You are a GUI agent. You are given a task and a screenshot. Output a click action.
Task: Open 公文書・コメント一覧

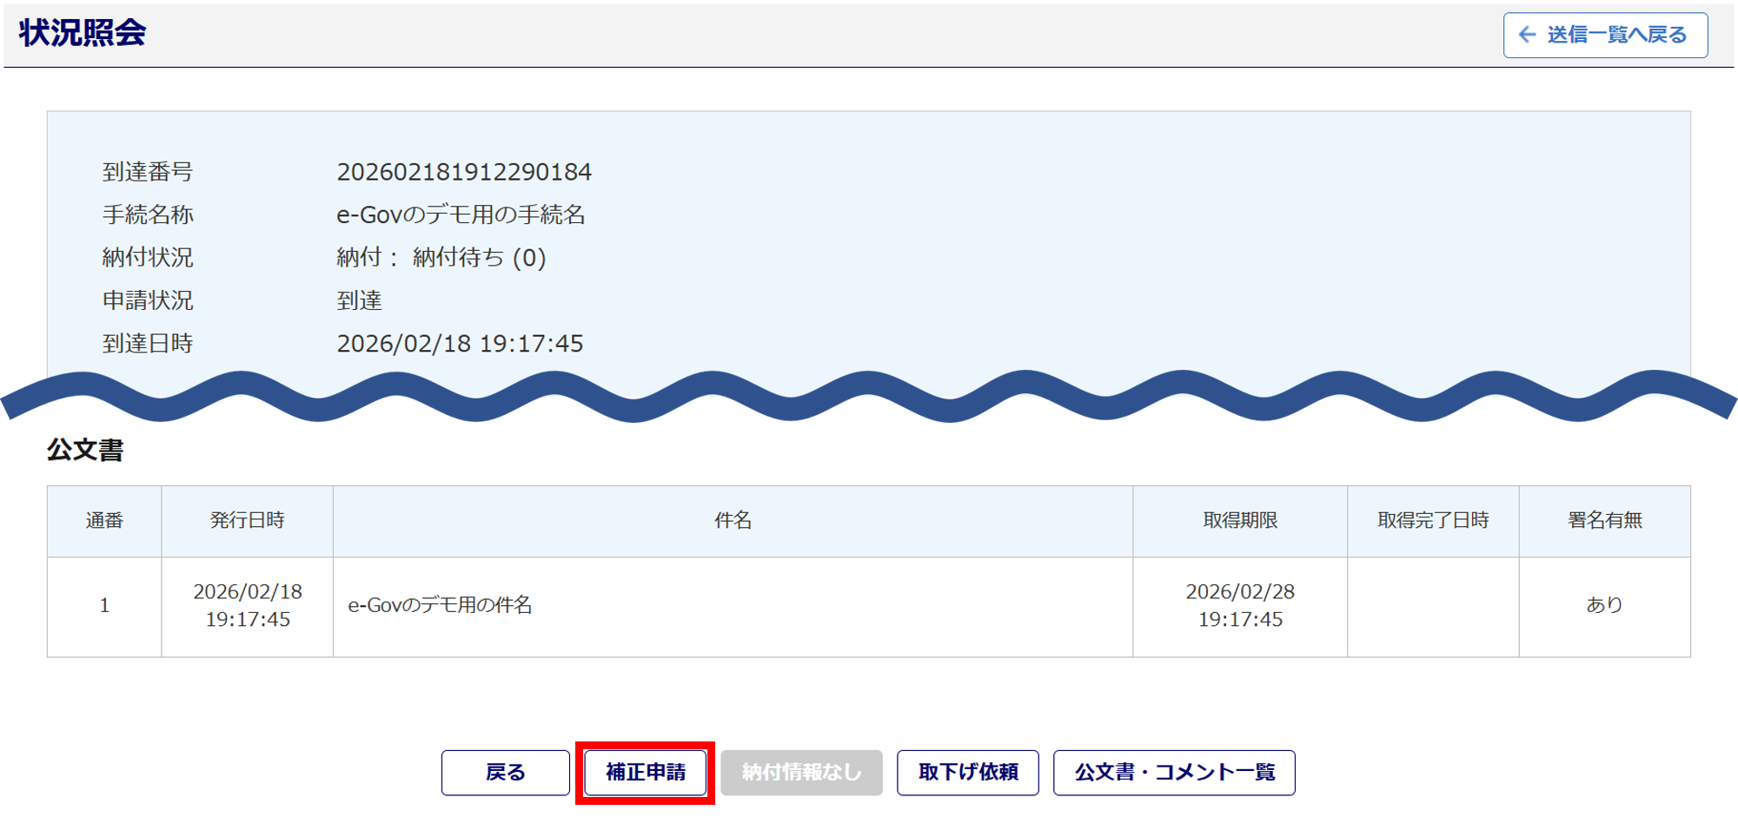(x=1173, y=772)
